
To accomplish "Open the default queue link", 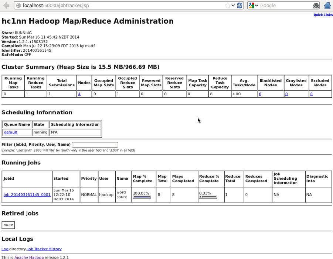I will coord(11,132).
